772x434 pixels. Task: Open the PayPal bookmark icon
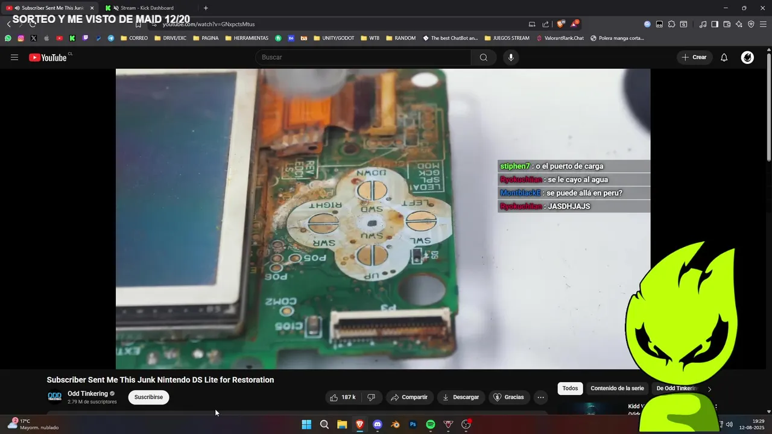click(x=98, y=38)
